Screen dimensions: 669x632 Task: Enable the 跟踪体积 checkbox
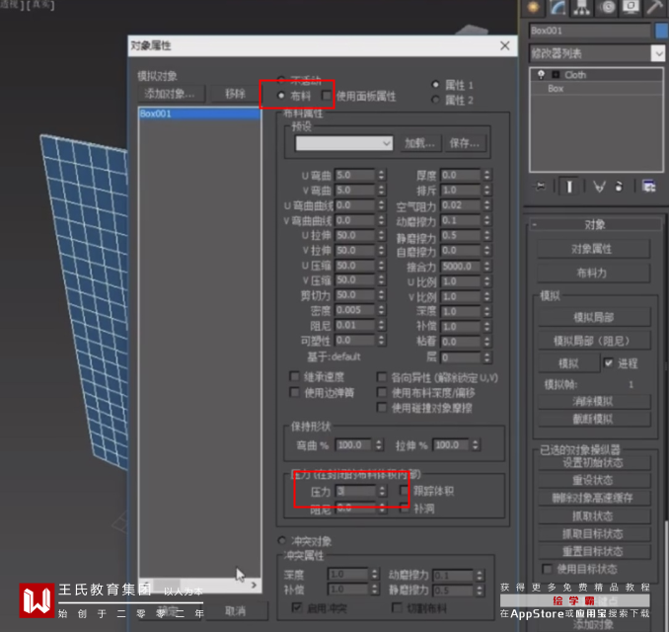[x=404, y=490]
